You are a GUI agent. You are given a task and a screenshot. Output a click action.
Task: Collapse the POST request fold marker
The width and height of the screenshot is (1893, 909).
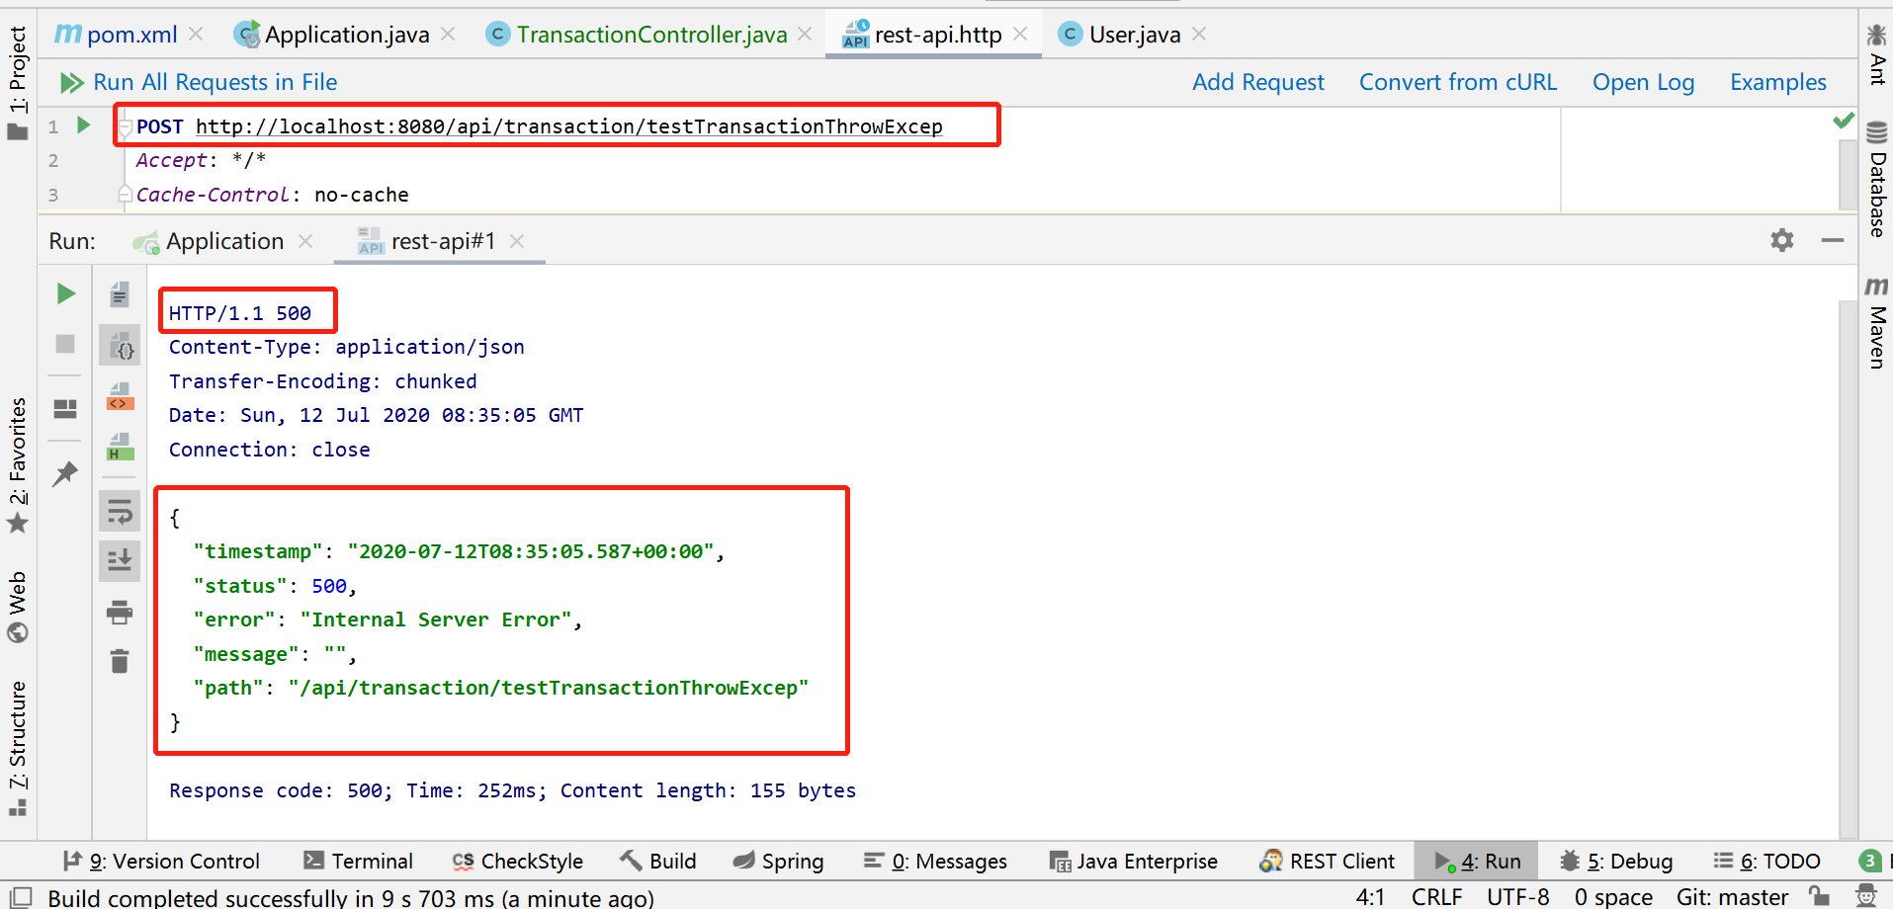coord(126,126)
